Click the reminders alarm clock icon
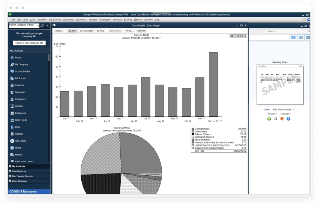This screenshot has width=318, height=205. pos(304,20)
